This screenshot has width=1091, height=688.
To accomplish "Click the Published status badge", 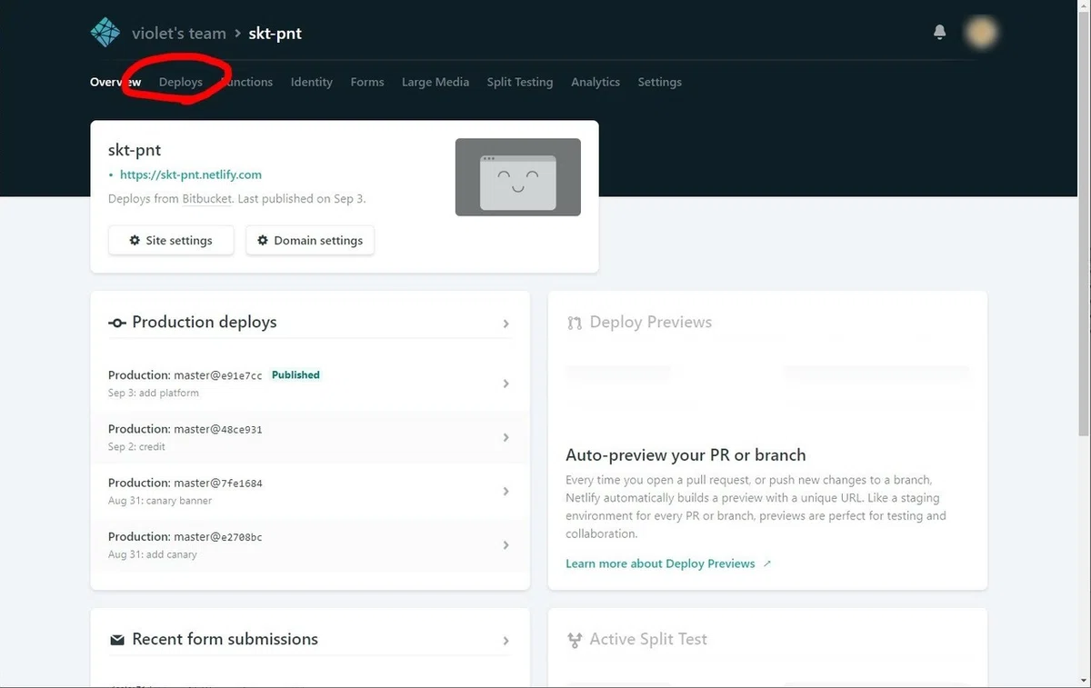I will point(295,374).
